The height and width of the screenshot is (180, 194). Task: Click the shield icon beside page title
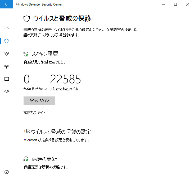pos(27,19)
